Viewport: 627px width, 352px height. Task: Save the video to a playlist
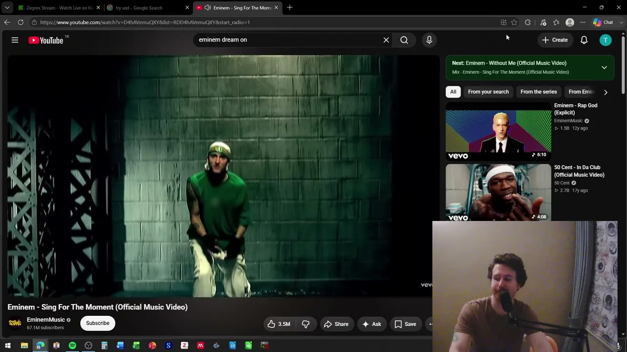406,324
